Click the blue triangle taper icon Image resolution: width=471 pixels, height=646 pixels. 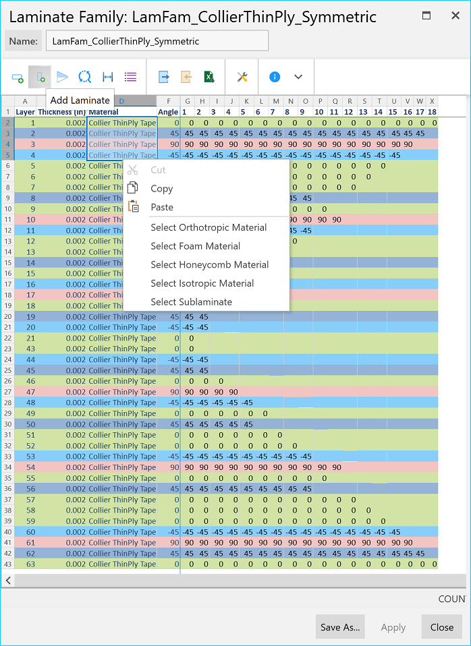pyautogui.click(x=62, y=77)
